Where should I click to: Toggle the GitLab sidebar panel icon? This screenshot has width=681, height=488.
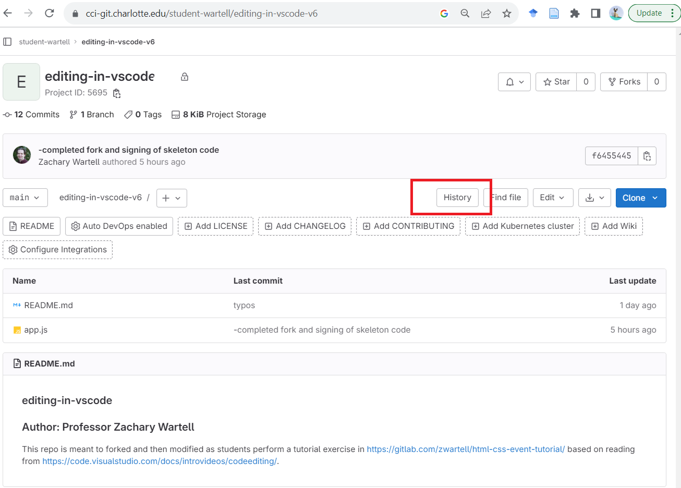click(7, 42)
